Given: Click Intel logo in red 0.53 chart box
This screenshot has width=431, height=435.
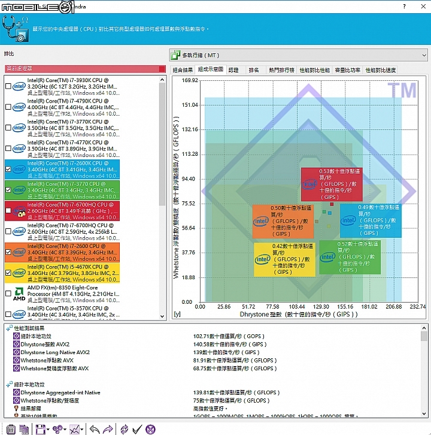Looking at the screenshot, I should [x=309, y=184].
